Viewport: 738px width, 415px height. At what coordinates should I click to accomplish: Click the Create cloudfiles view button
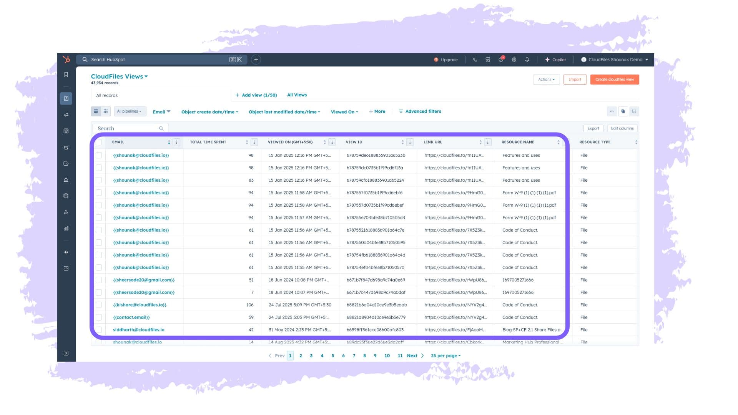[x=614, y=80]
